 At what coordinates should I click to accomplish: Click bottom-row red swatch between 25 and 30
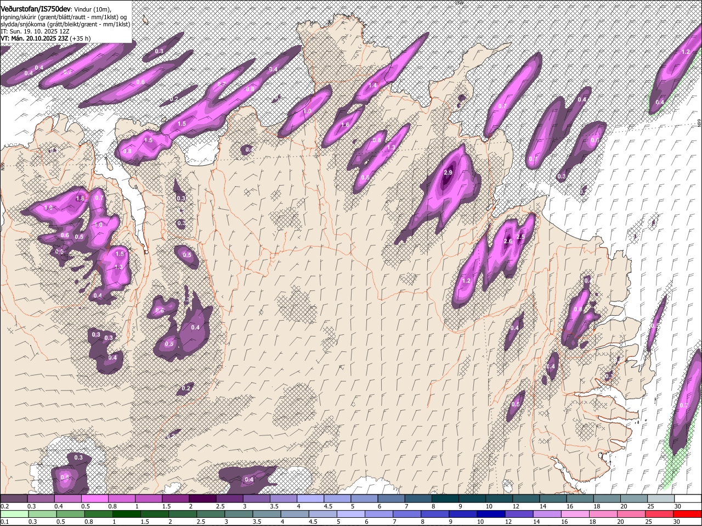661,514
